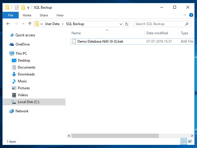Open the Customize Quick Access Toolbar dropdown
This screenshot has height=148, width=197.
click(x=28, y=8)
